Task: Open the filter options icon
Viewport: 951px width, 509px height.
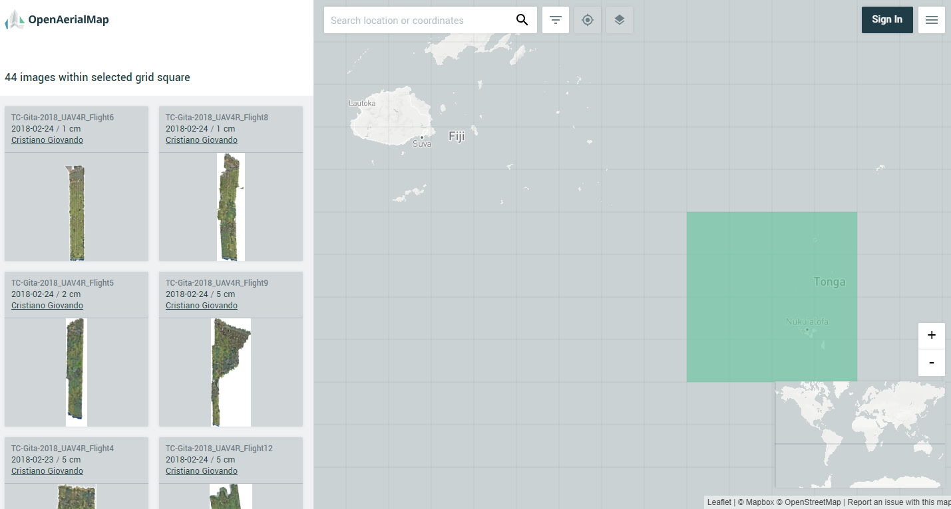Action: pos(556,20)
